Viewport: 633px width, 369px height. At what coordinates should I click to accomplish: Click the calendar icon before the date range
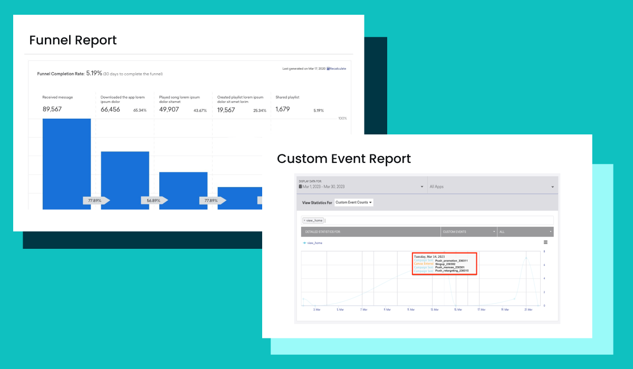(x=301, y=187)
